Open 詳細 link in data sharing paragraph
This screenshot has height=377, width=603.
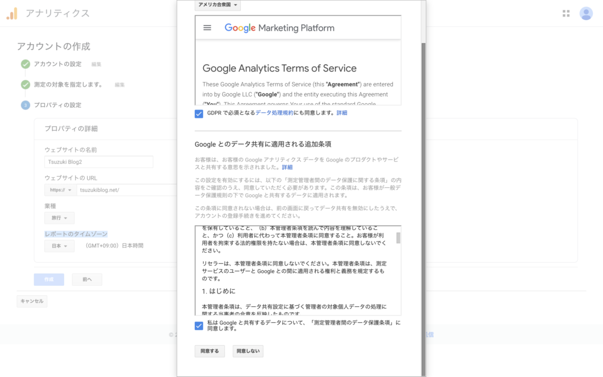pos(287,167)
